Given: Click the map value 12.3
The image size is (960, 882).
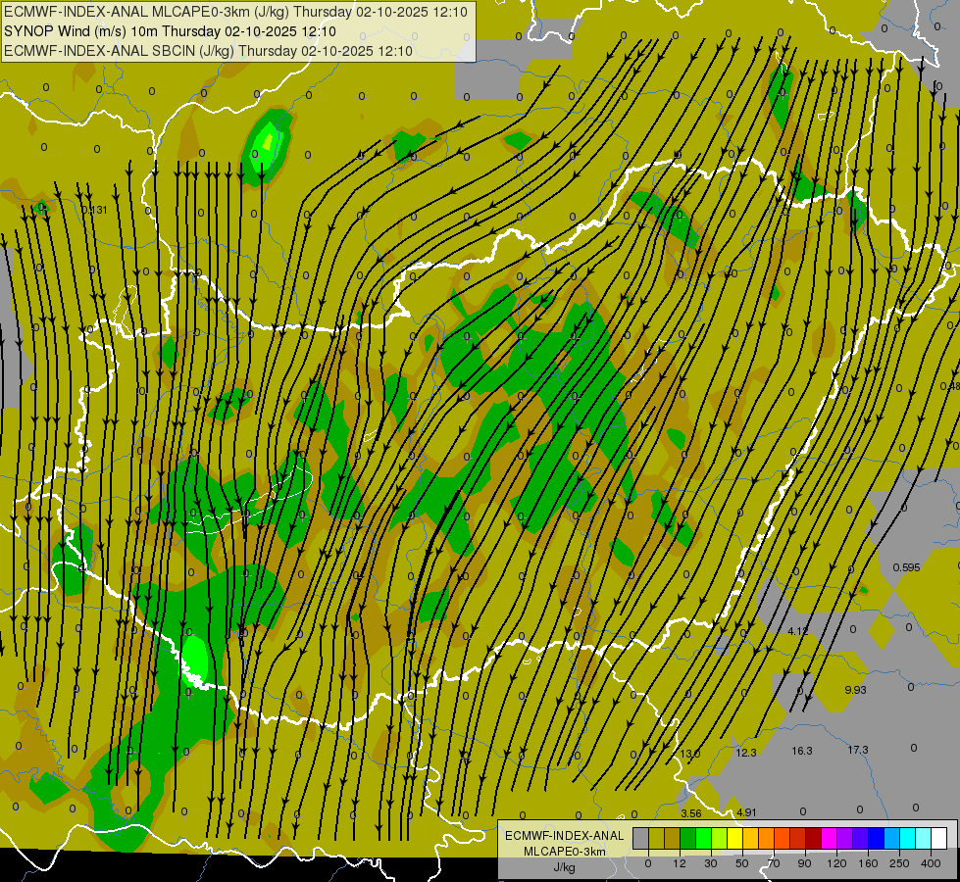Looking at the screenshot, I should [x=745, y=753].
